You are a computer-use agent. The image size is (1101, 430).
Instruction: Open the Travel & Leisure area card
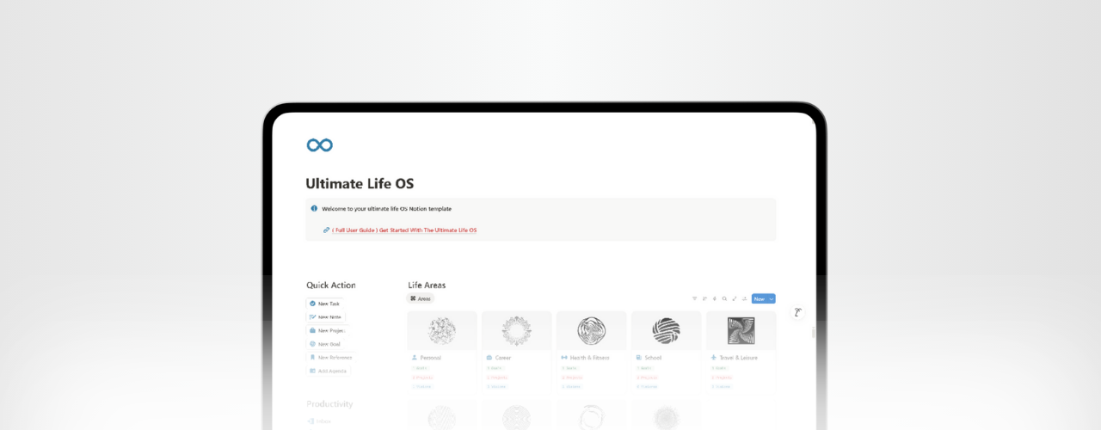tap(741, 344)
